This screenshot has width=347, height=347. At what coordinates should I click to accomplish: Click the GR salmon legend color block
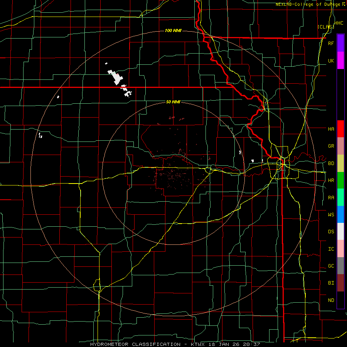coord(340,146)
